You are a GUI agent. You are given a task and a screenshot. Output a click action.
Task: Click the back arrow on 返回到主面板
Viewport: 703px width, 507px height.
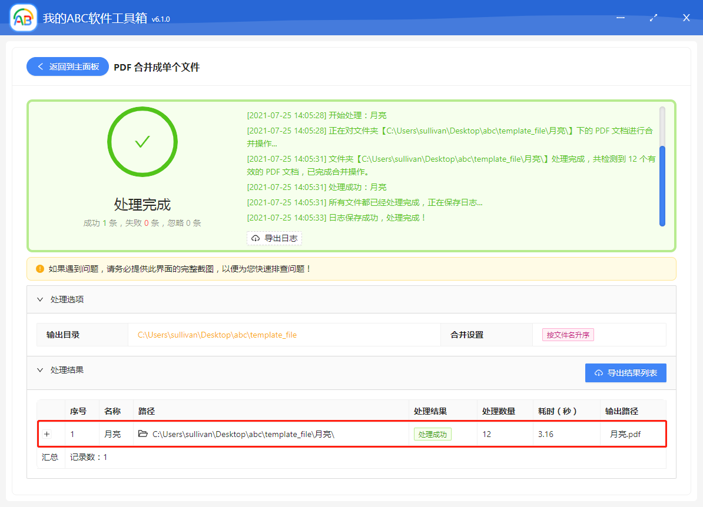[41, 66]
